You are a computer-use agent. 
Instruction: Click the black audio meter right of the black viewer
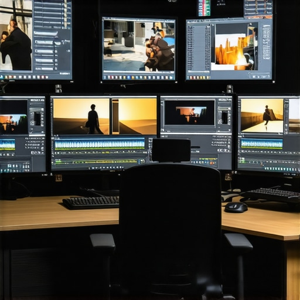225,117
